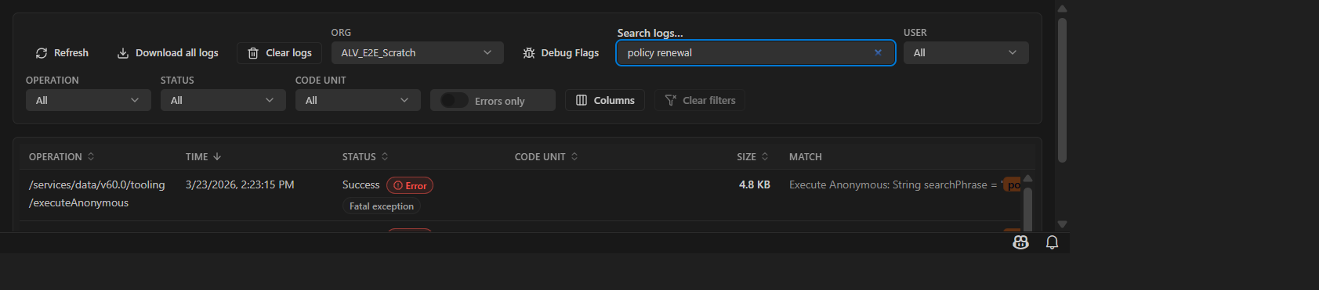Click the outer vertical scrollbar thumb
Image resolution: width=1319 pixels, height=290 pixels.
coord(1062,90)
